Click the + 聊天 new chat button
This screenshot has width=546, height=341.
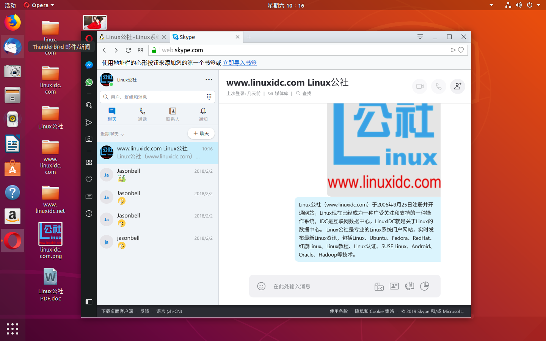pyautogui.click(x=201, y=133)
